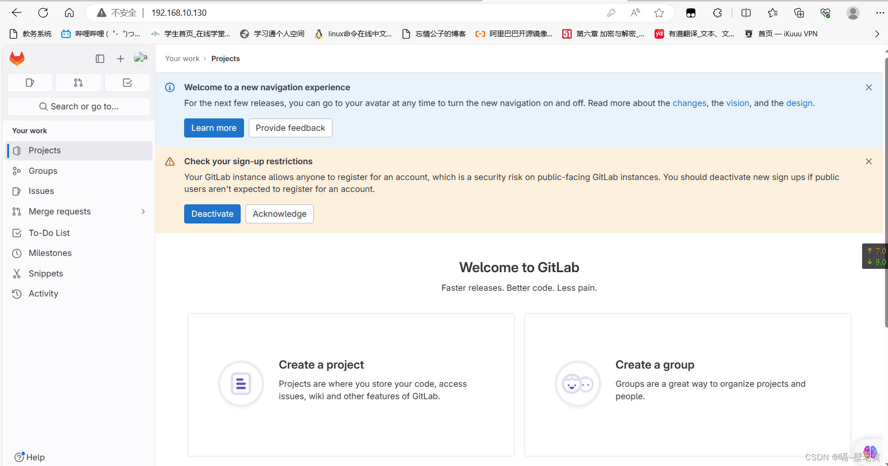Click Provide feedback button
888x466 pixels.
[290, 128]
